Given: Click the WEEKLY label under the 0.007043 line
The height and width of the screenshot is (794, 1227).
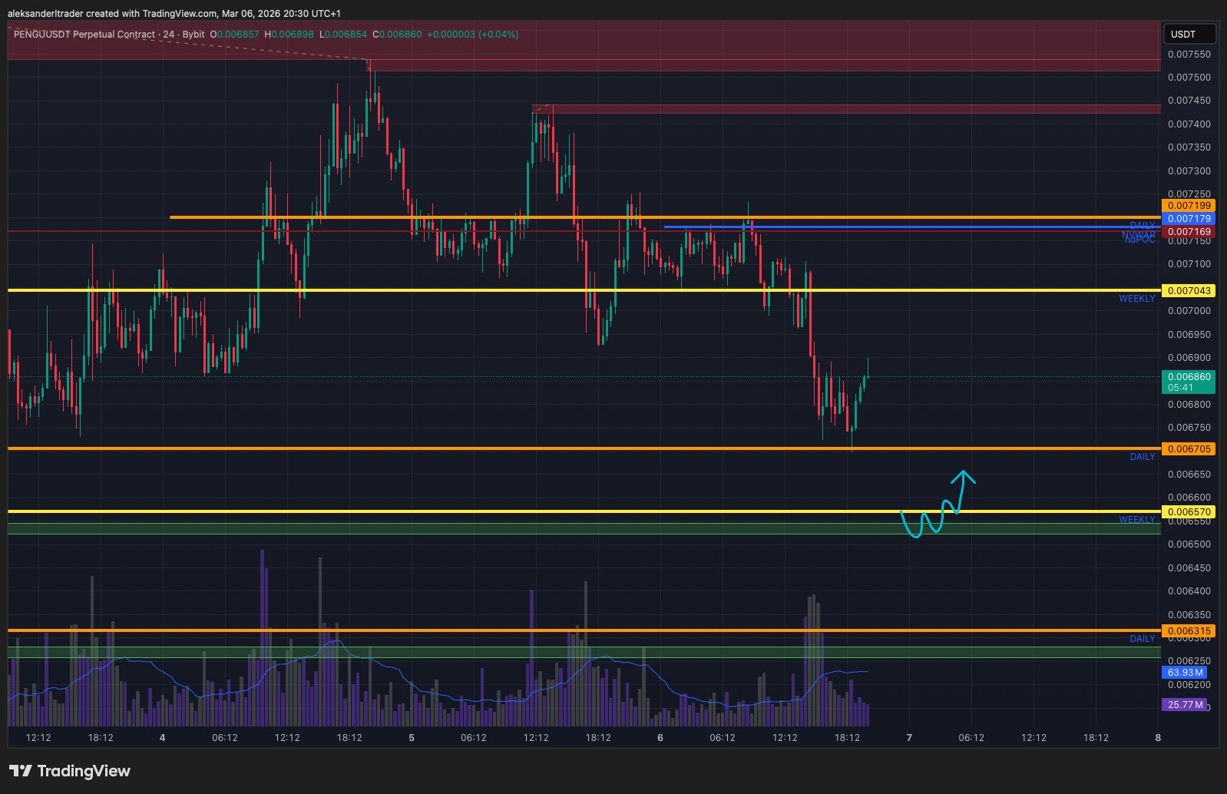Looking at the screenshot, I should (x=1136, y=299).
